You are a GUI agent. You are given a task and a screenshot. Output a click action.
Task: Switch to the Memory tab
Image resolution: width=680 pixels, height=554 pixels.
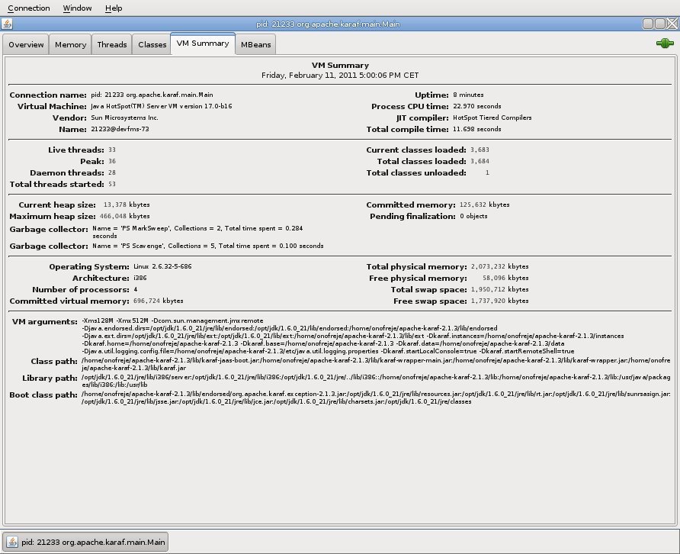(70, 45)
